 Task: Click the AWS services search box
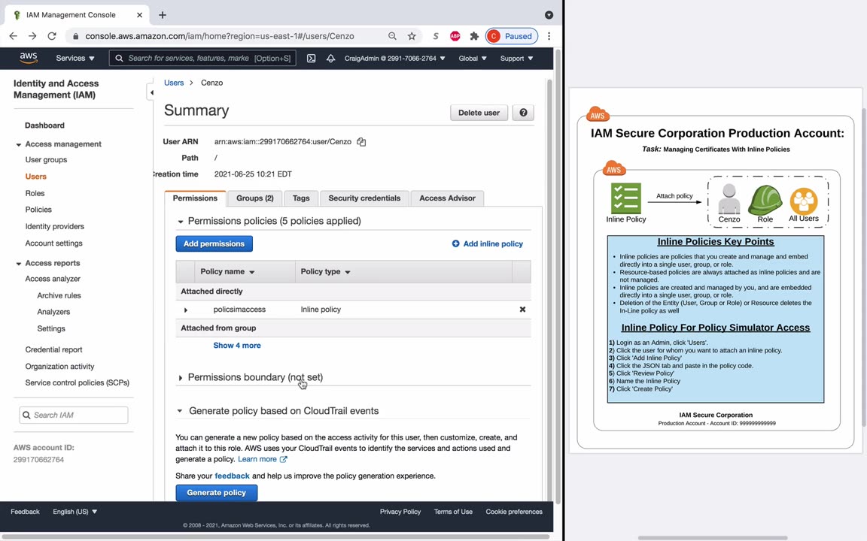202,58
